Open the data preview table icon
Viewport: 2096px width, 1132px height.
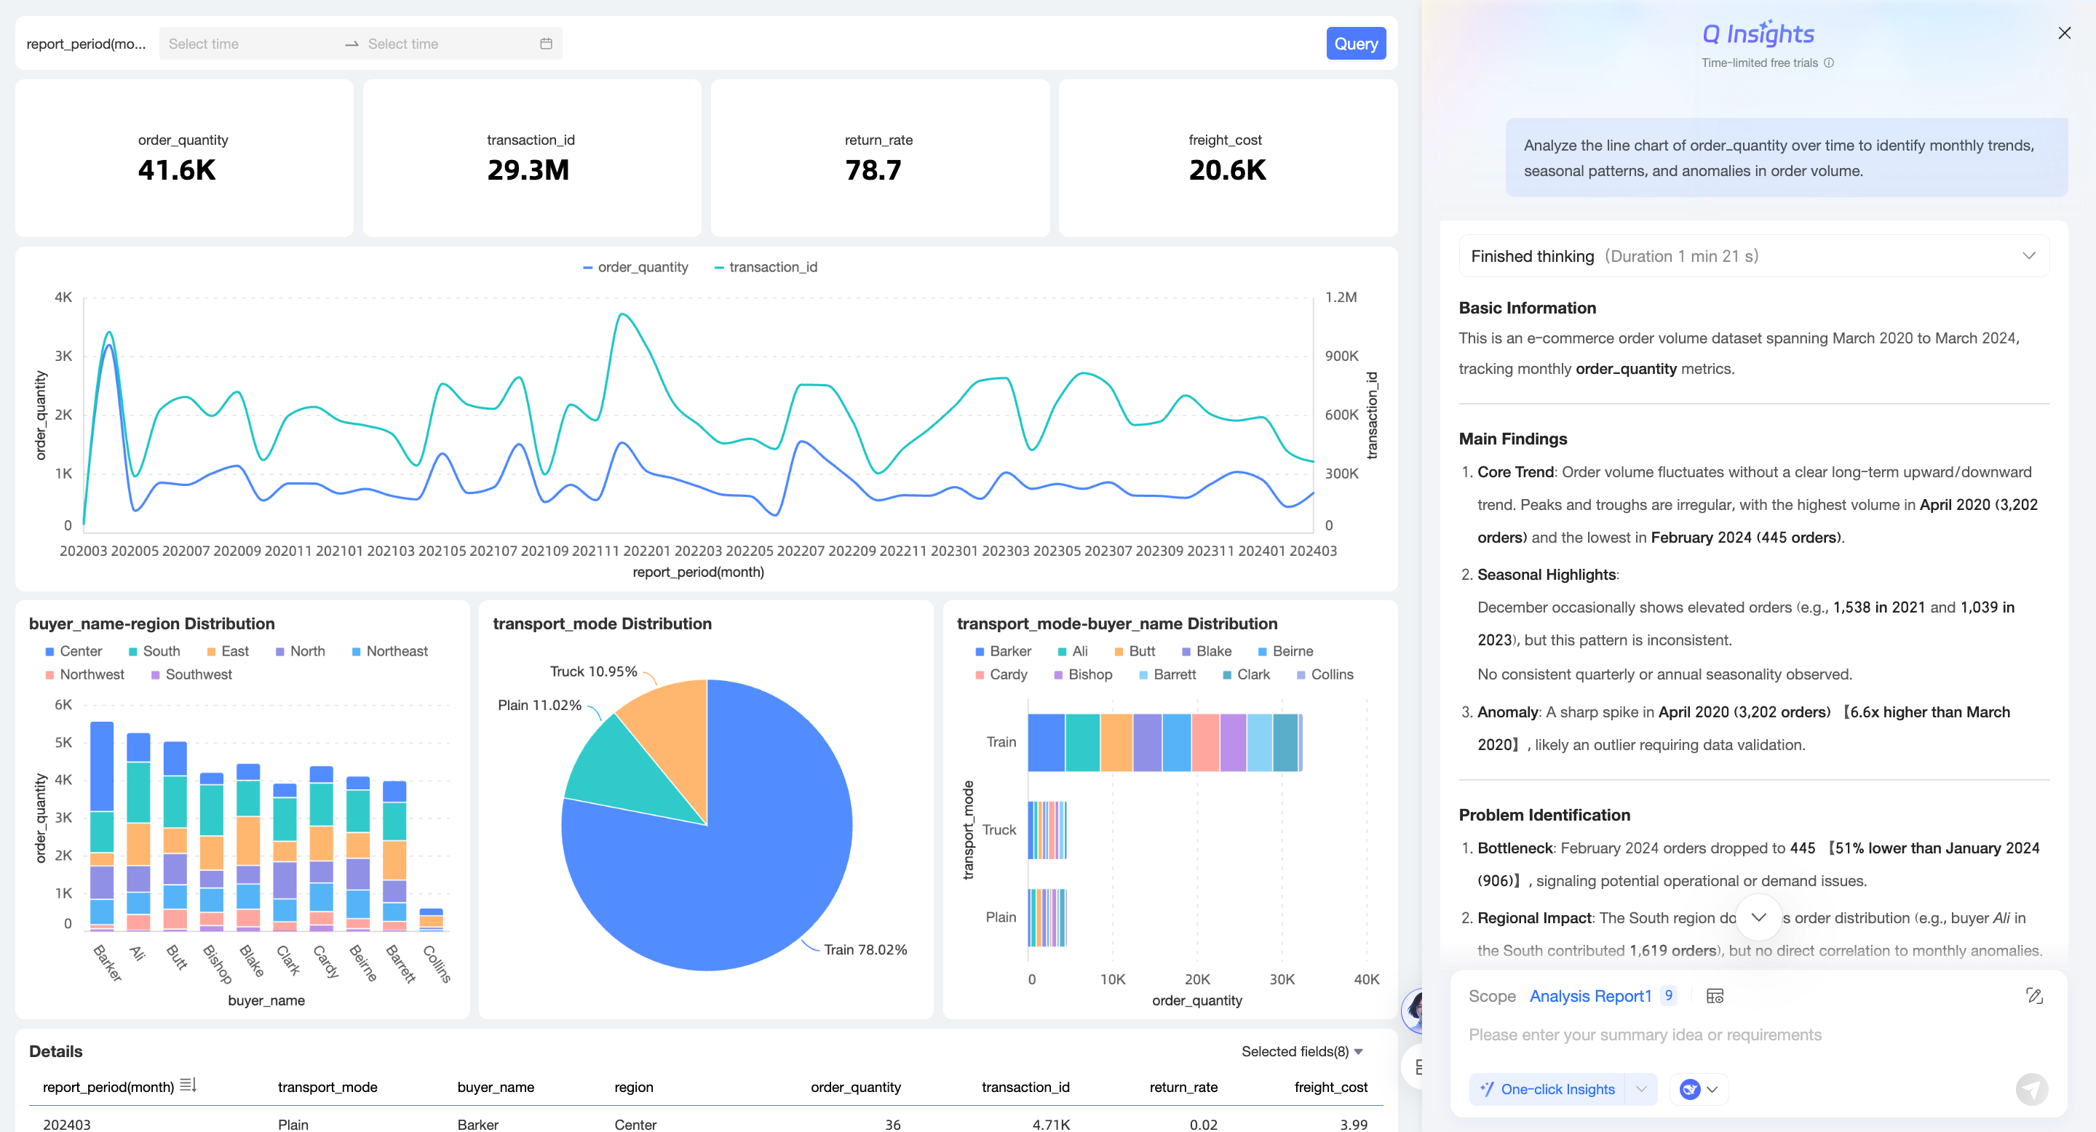click(x=1715, y=996)
